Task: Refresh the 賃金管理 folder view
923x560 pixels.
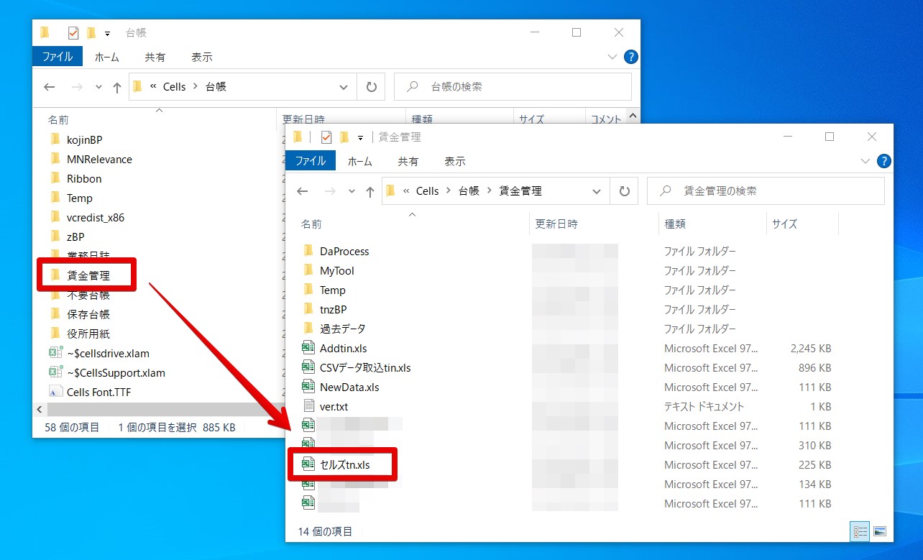Action: pyautogui.click(x=624, y=191)
